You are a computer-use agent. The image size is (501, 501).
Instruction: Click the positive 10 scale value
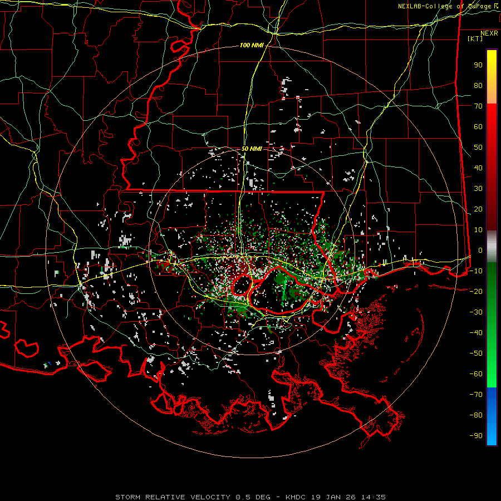click(478, 230)
